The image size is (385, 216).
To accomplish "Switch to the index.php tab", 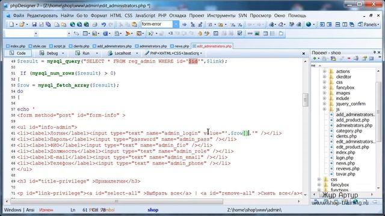I will click(16, 46).
